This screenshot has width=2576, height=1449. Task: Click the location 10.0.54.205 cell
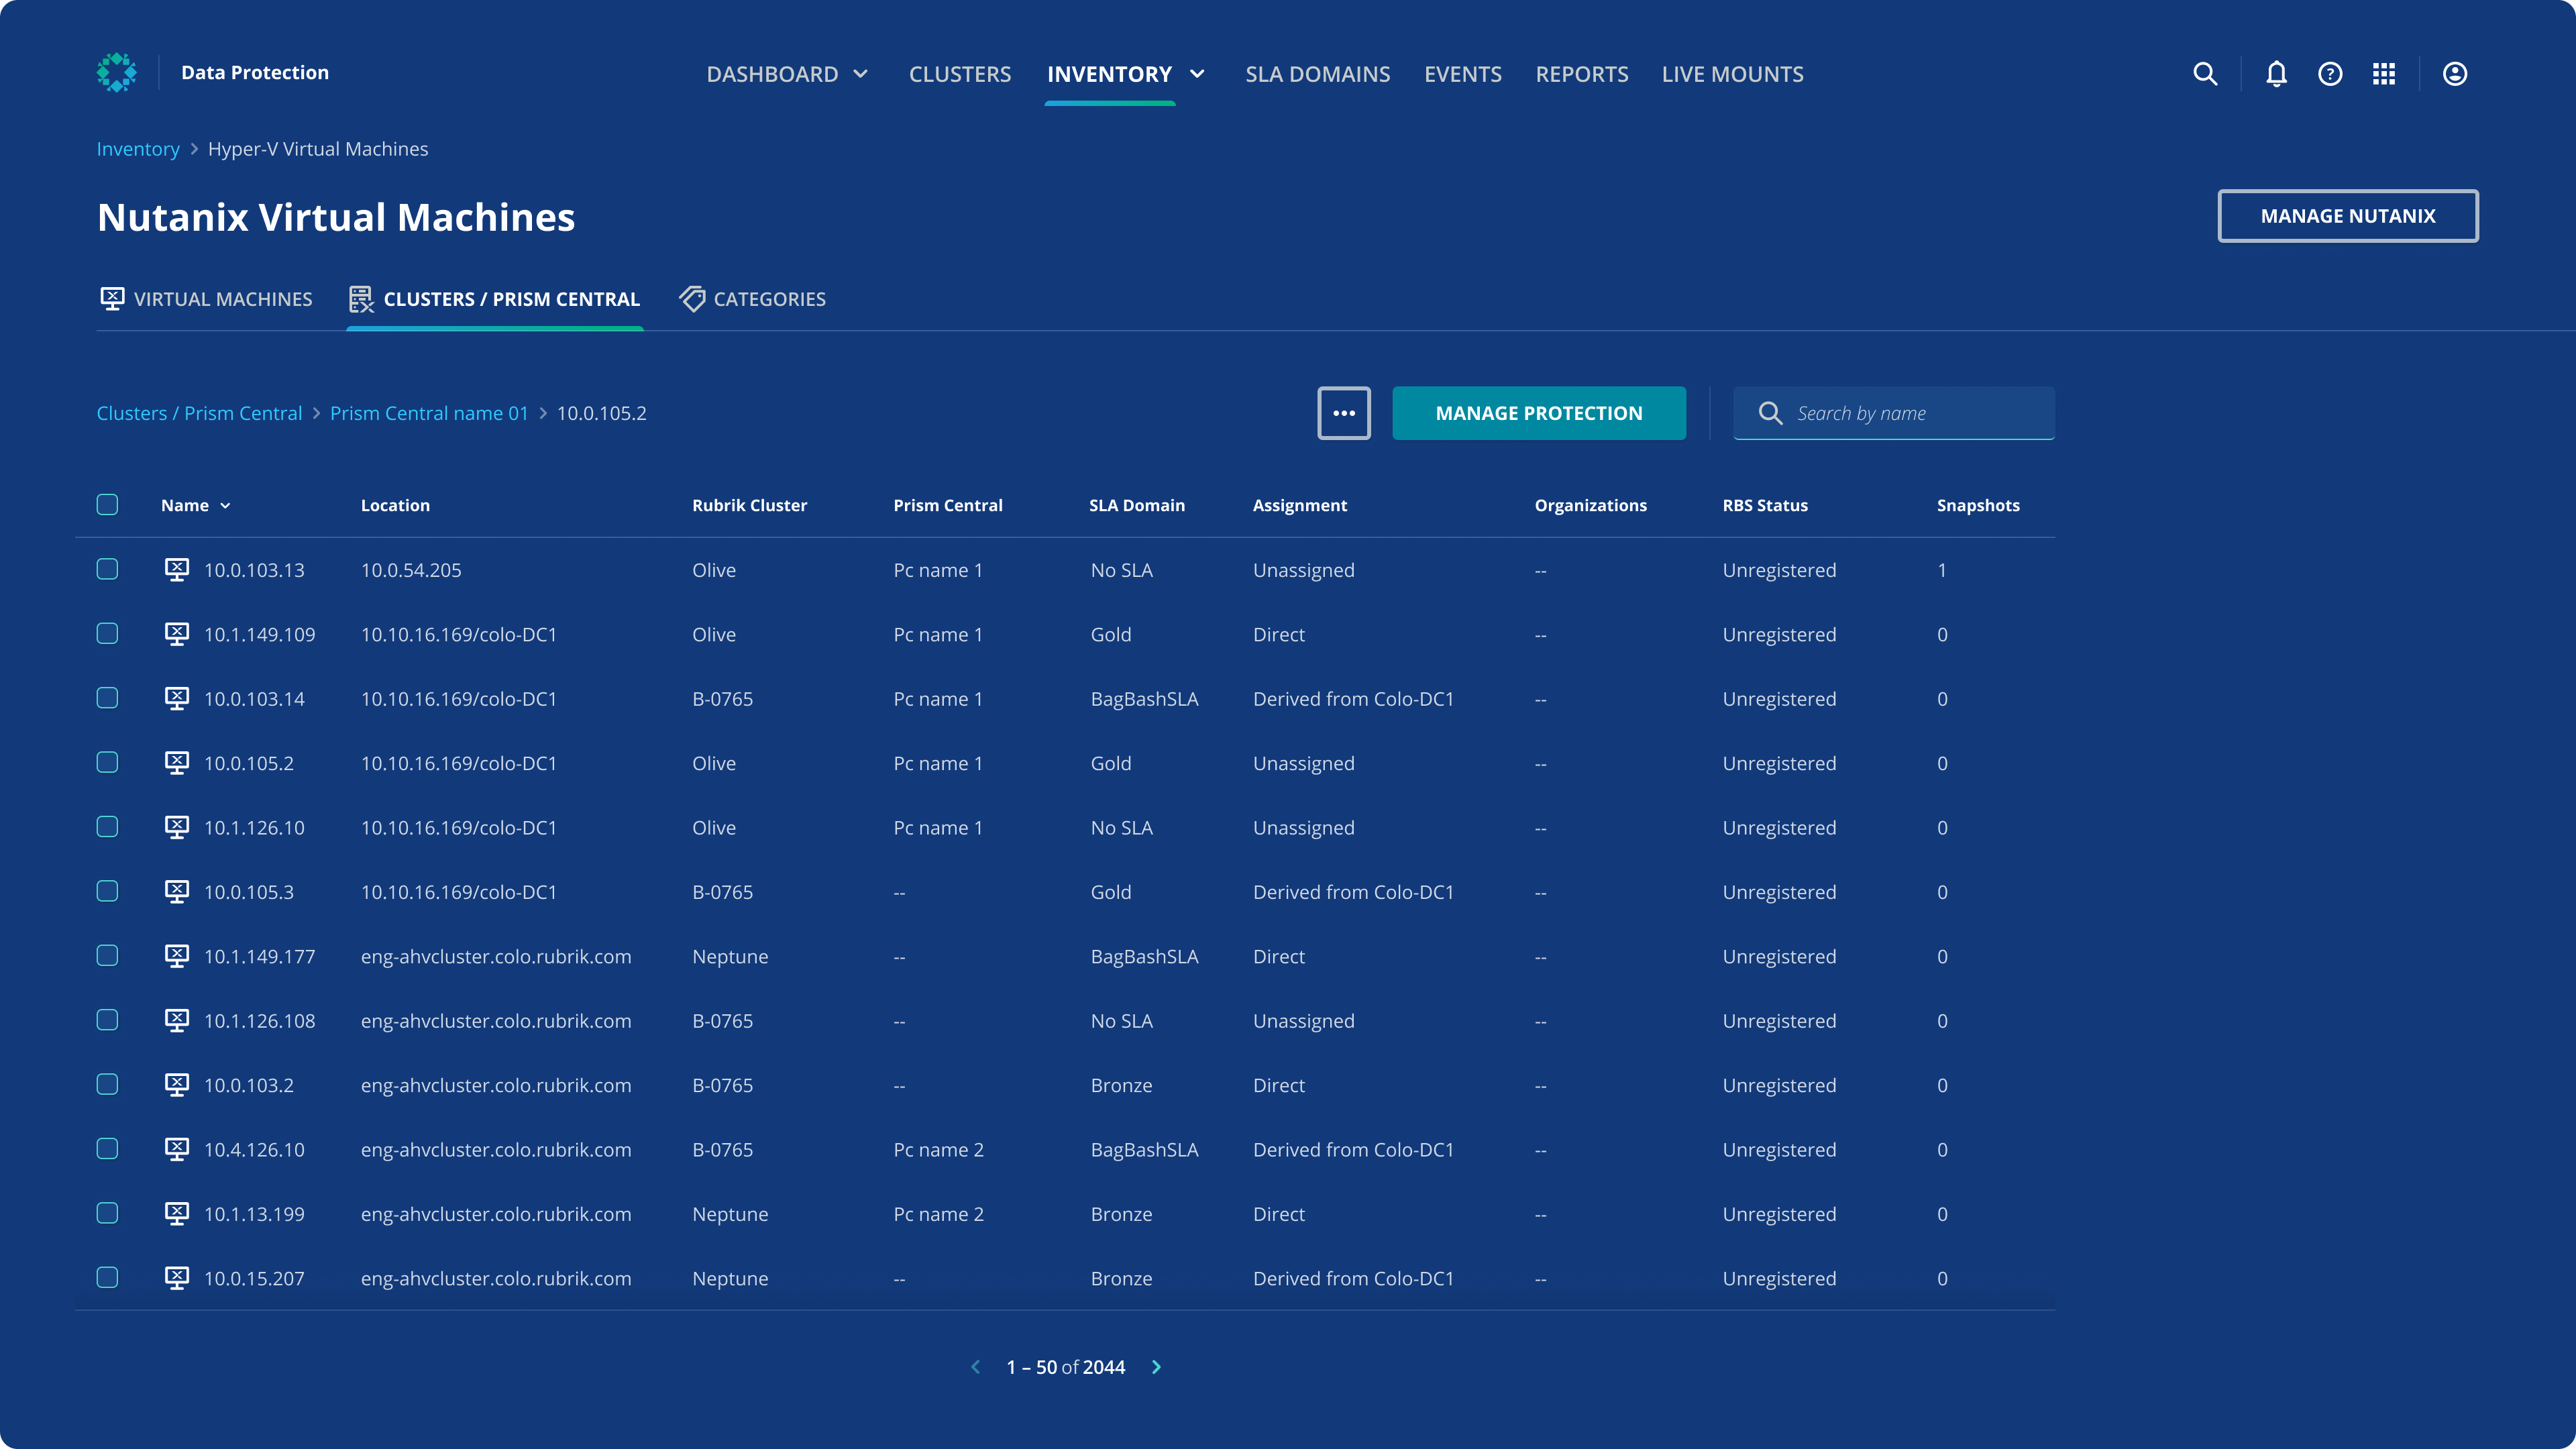(411, 570)
